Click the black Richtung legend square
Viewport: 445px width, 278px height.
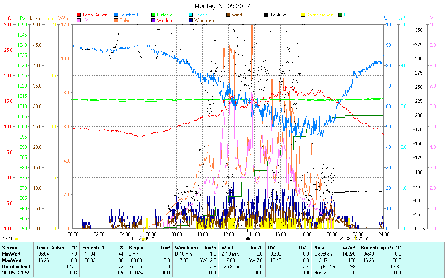266,15
